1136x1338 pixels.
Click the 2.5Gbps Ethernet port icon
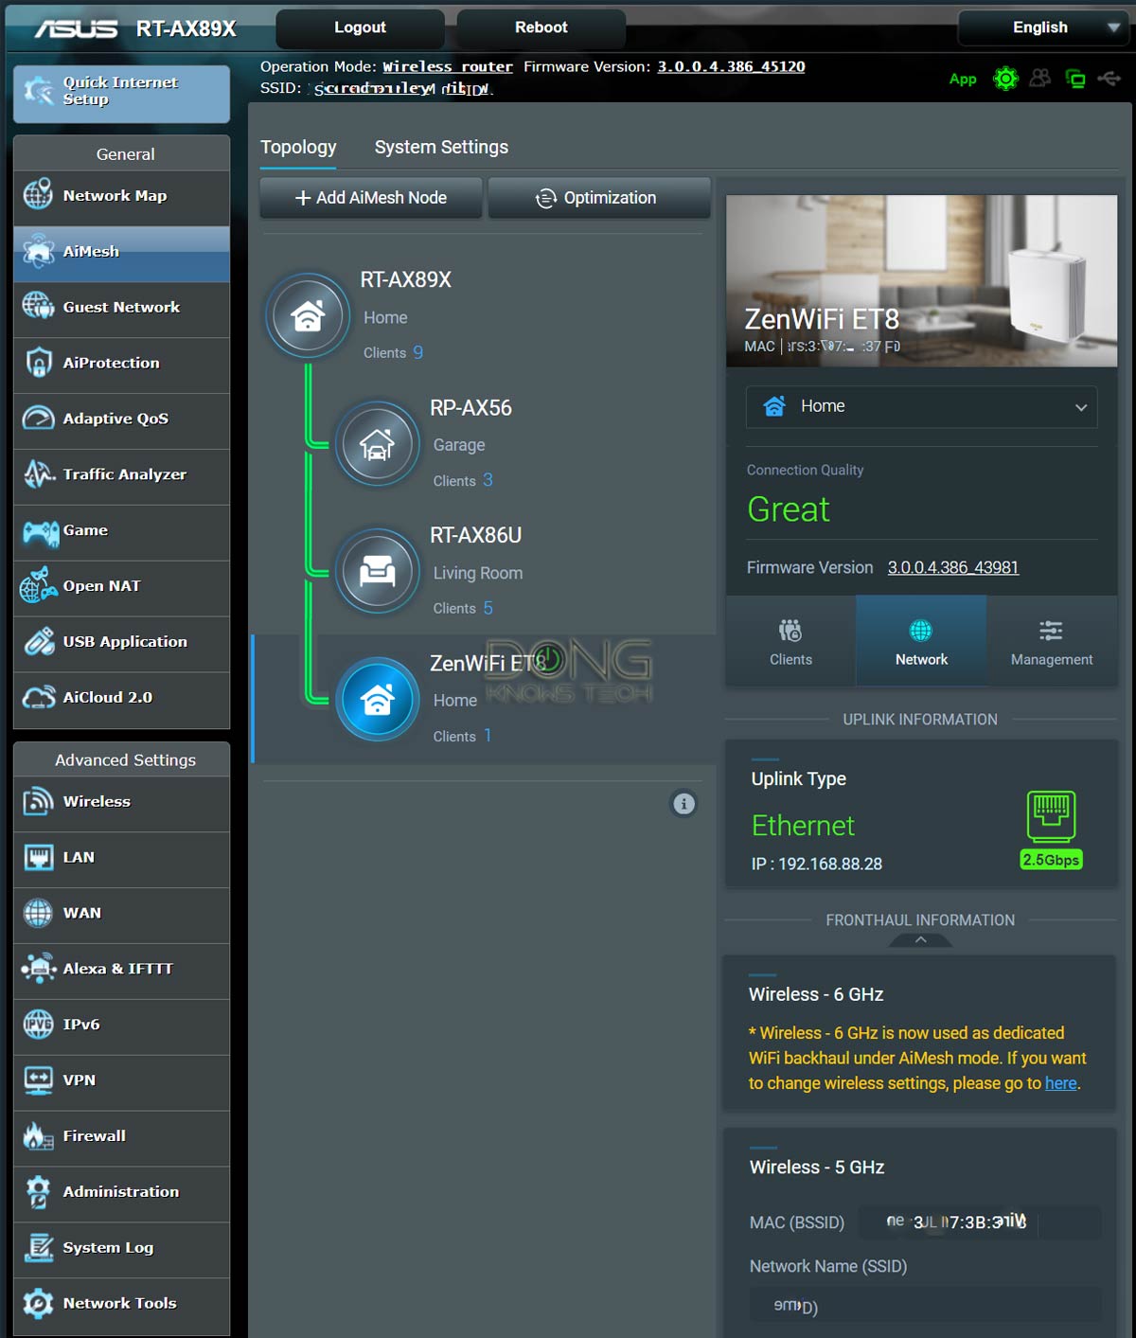[1051, 815]
